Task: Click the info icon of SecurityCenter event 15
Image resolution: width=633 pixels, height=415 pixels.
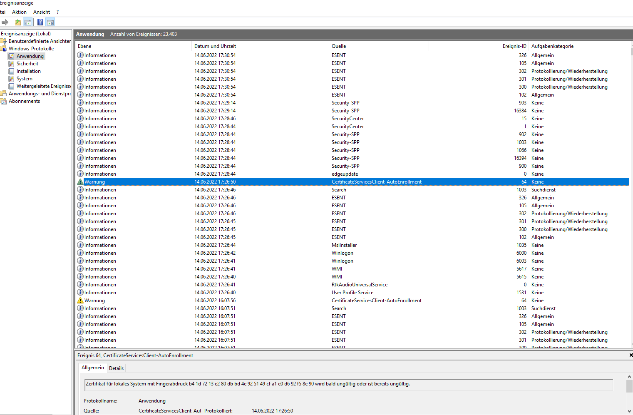Action: pyautogui.click(x=81, y=119)
